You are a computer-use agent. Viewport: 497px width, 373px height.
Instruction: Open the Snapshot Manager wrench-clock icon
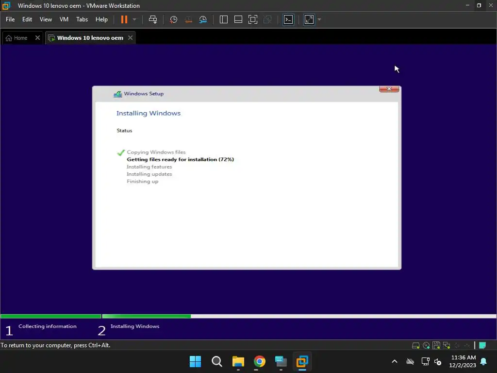(x=203, y=19)
